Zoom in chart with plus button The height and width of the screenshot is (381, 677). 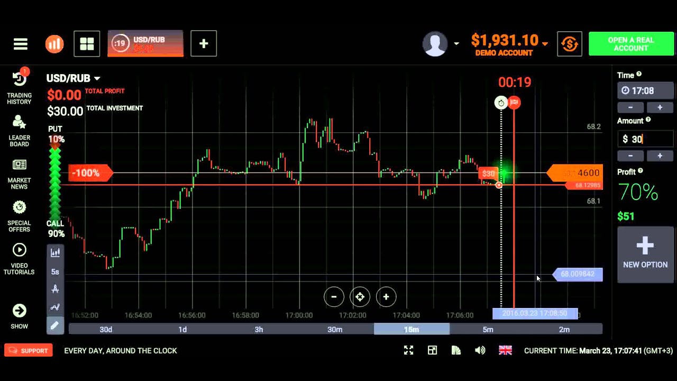click(x=386, y=297)
